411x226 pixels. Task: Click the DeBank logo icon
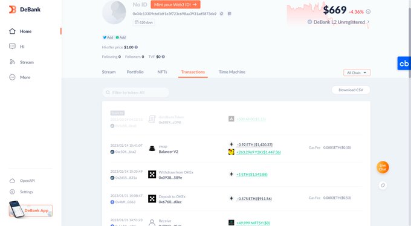coord(12,10)
